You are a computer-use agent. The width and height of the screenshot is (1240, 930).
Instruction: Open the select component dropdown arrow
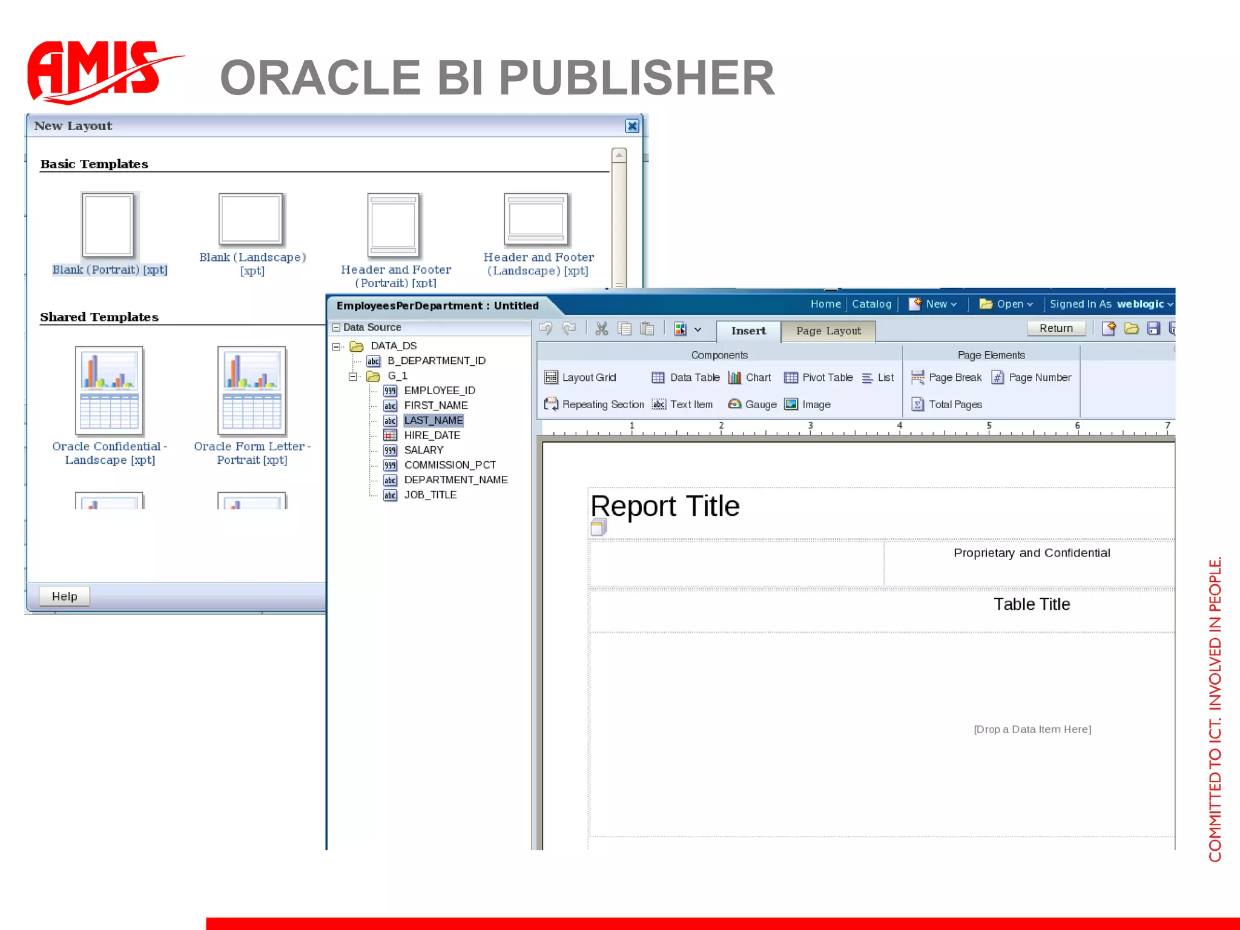(x=697, y=329)
